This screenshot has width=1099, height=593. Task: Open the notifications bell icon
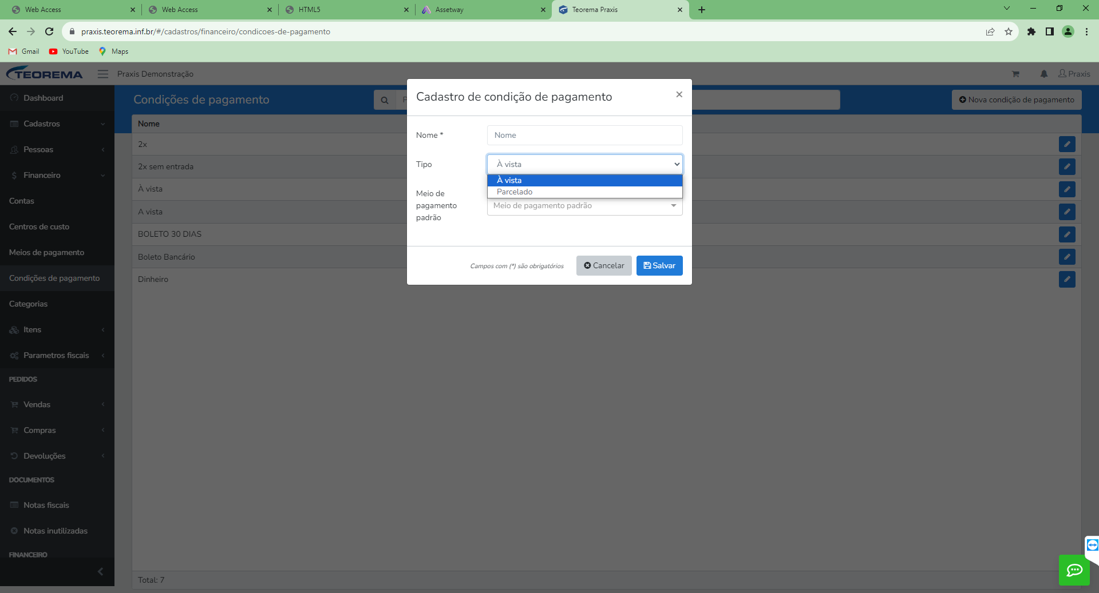tap(1044, 74)
